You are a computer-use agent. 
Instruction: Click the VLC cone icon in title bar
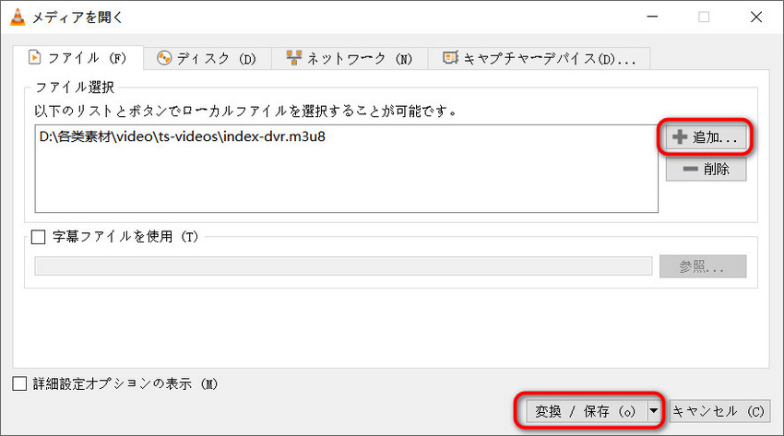(18, 17)
